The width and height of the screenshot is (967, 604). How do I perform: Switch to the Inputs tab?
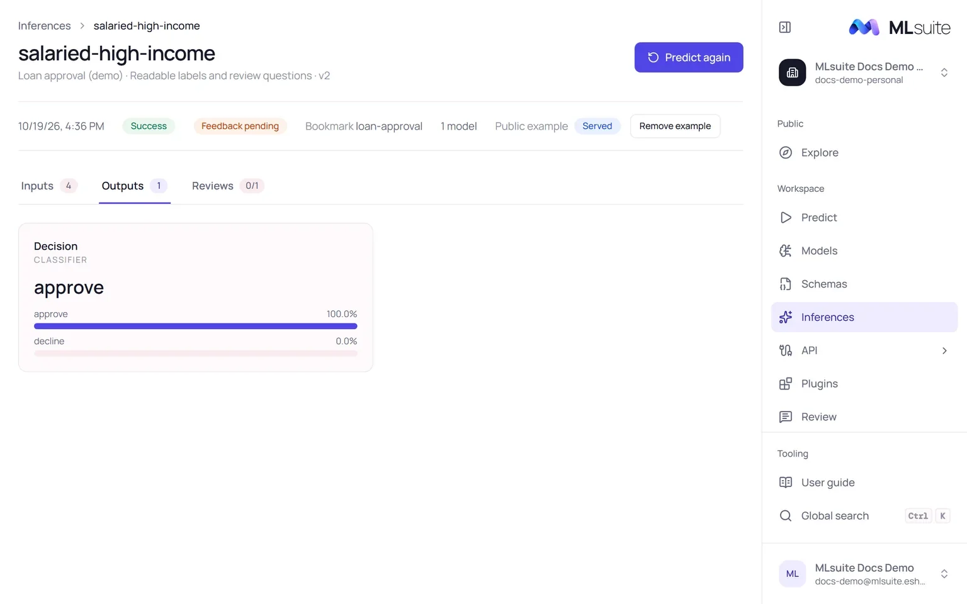[49, 186]
